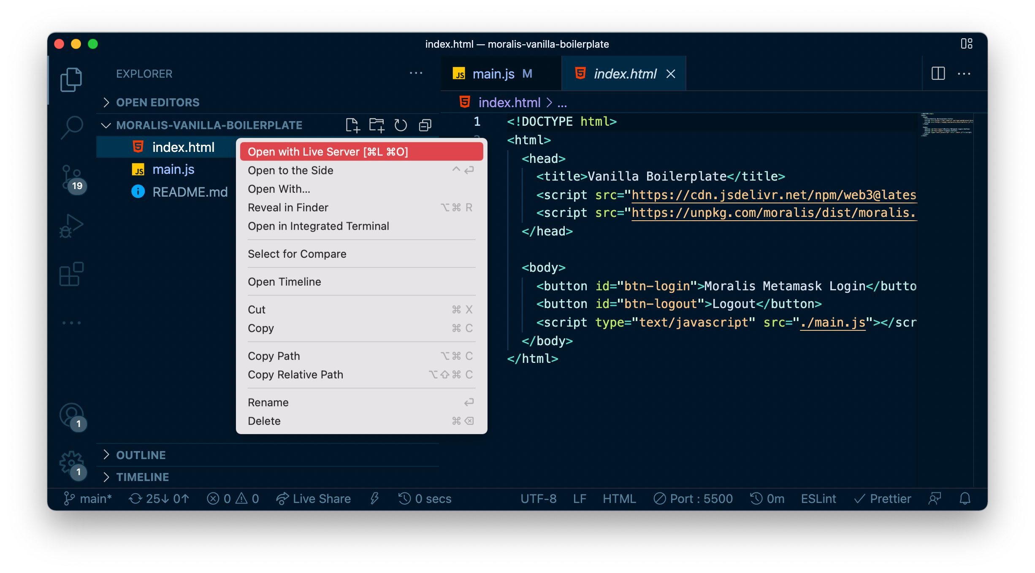Screen dimensions: 1035x573
Task: Click breadcrumb ellipsis after index.html
Action: pos(562,103)
